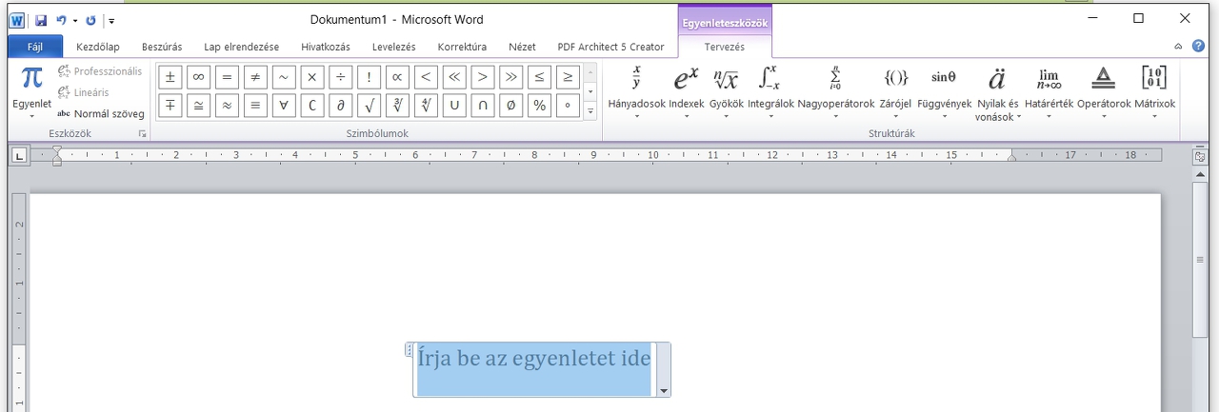Insert the tilde symbol

click(x=284, y=77)
